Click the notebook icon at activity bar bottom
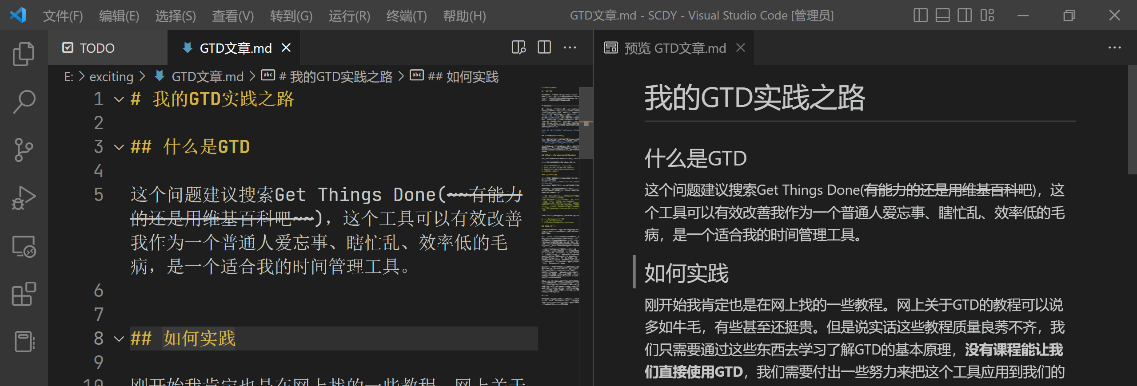The height and width of the screenshot is (386, 1137). (x=24, y=342)
